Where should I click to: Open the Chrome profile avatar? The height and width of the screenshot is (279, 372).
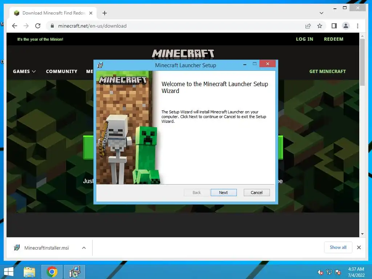[x=346, y=26]
